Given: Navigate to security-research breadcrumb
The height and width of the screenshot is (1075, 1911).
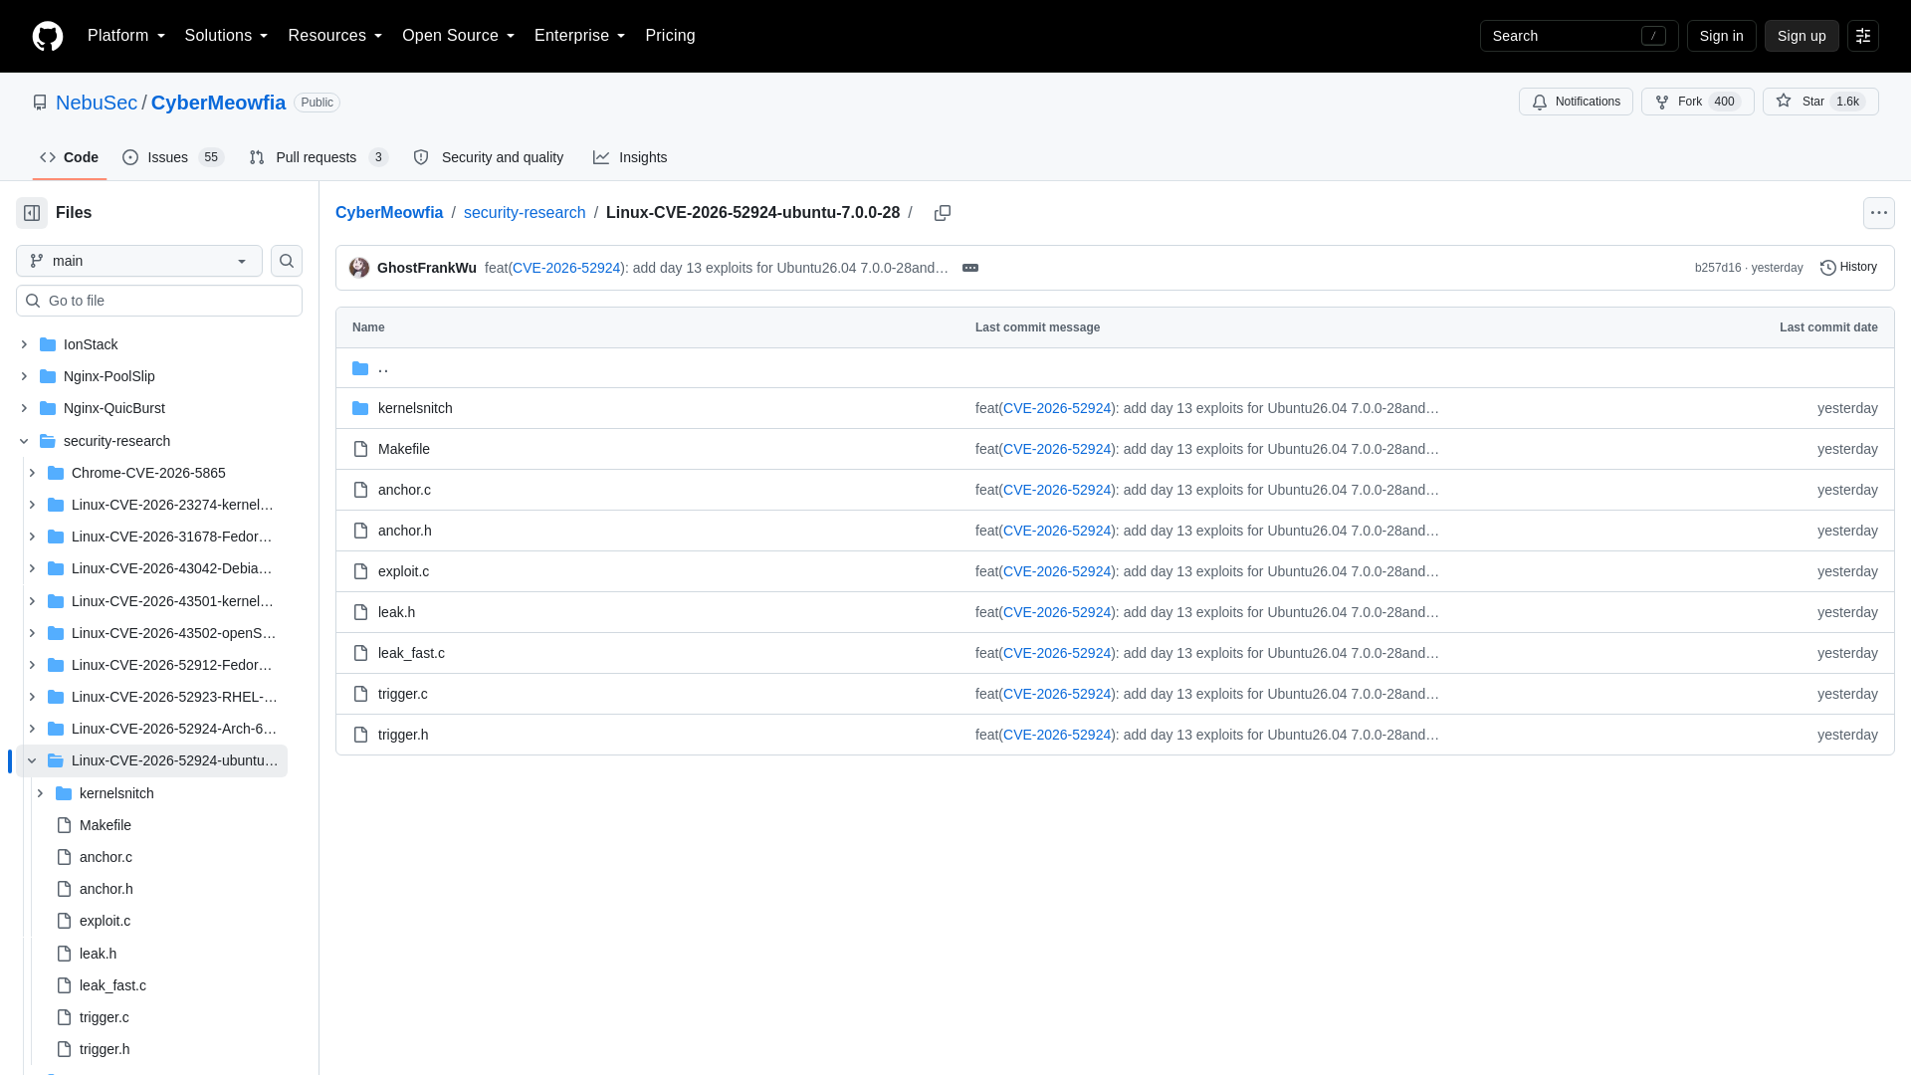Looking at the screenshot, I should [x=525, y=213].
